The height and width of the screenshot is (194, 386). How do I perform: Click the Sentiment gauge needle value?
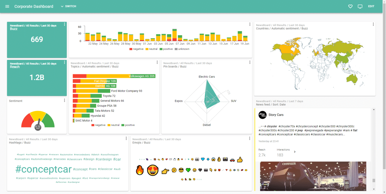(38, 127)
